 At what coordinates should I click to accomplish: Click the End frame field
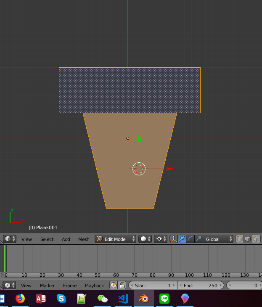point(201,285)
